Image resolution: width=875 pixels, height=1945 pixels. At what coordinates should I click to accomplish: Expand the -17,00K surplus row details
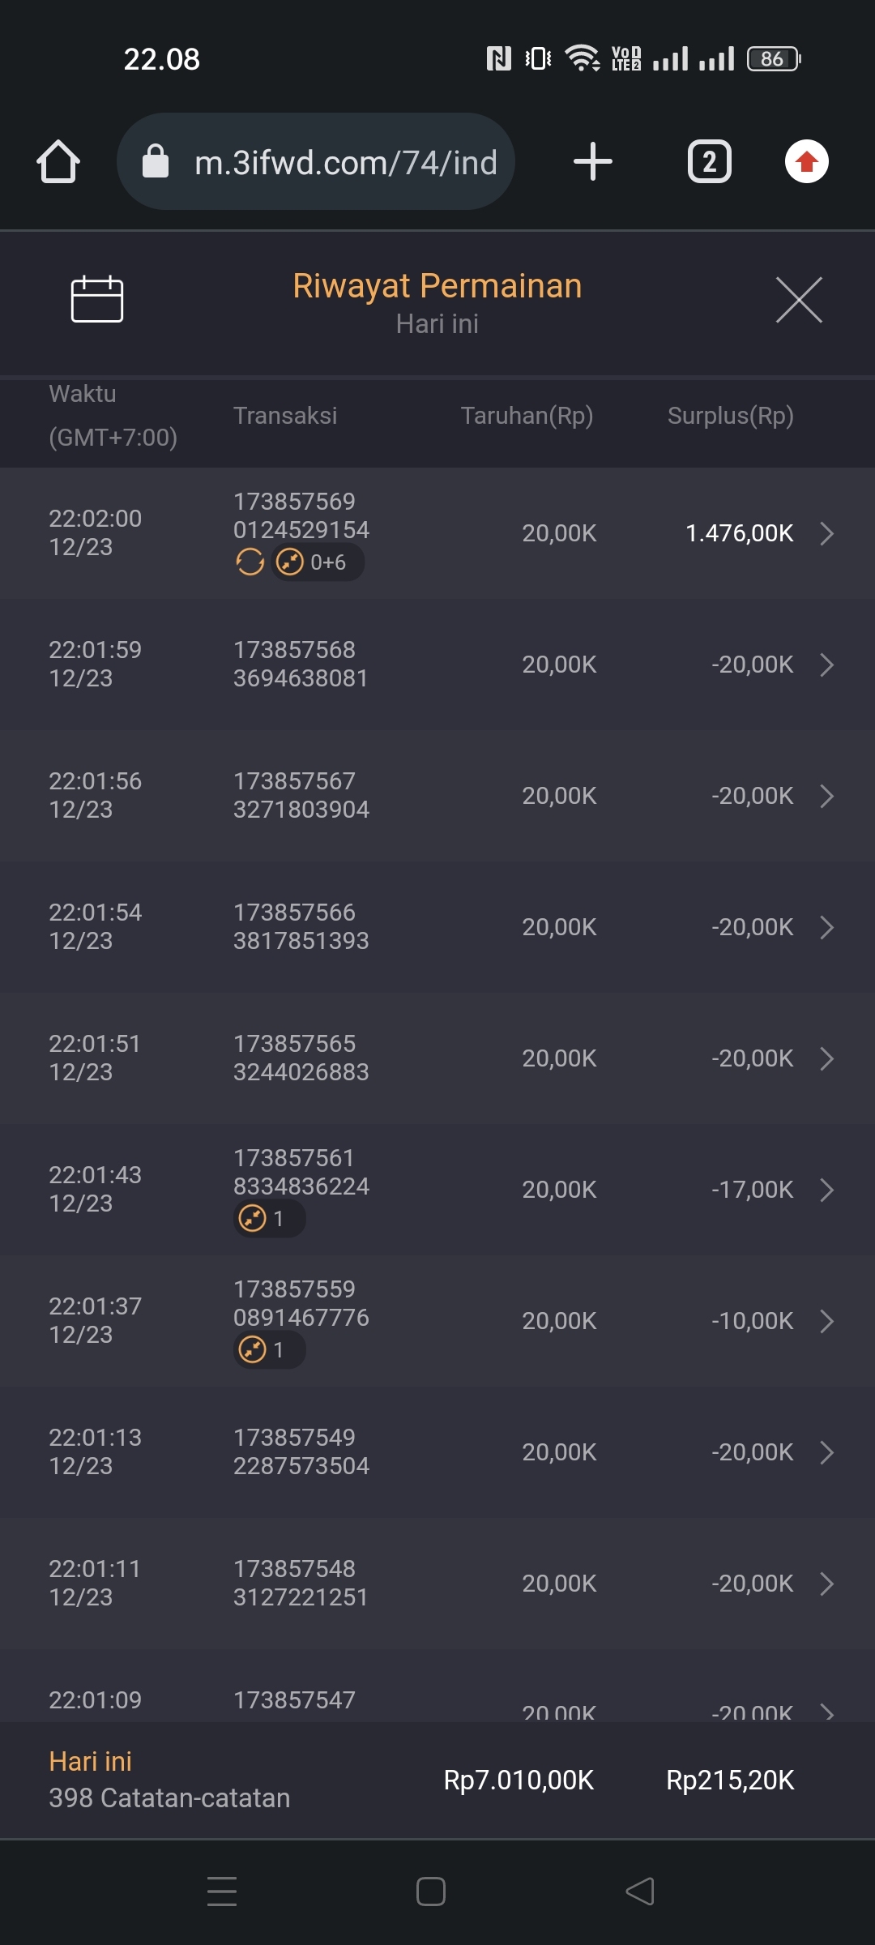(x=826, y=1190)
